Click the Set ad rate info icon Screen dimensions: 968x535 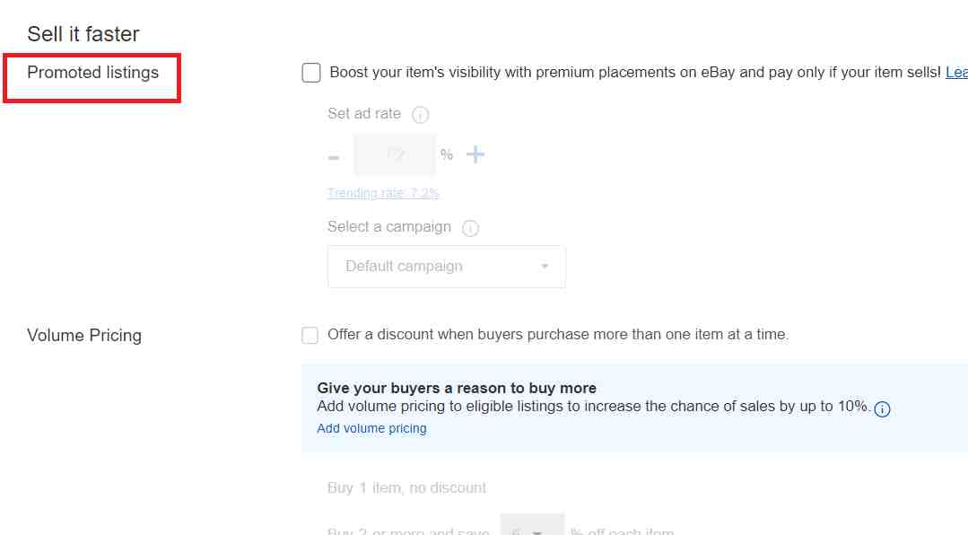coord(420,115)
